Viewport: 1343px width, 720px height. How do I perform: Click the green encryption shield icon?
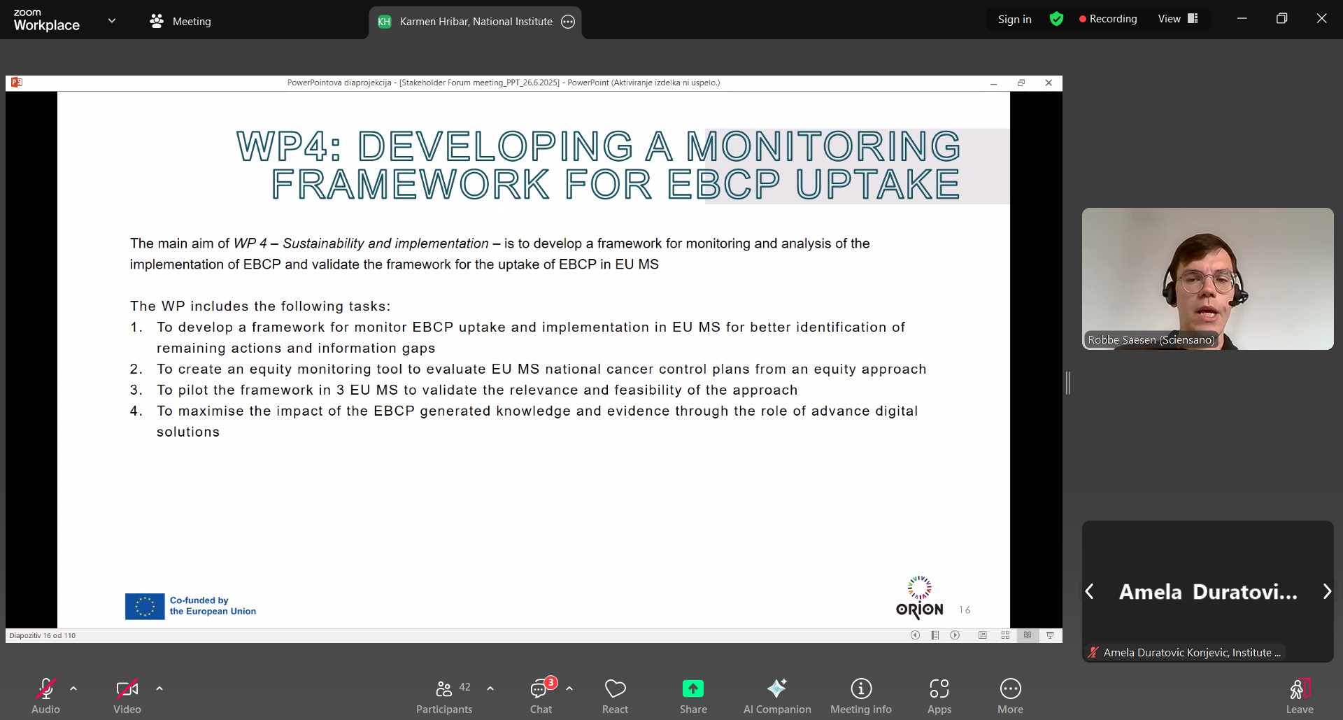tap(1056, 19)
